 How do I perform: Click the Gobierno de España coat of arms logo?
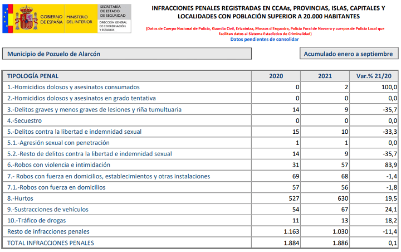coord(26,18)
